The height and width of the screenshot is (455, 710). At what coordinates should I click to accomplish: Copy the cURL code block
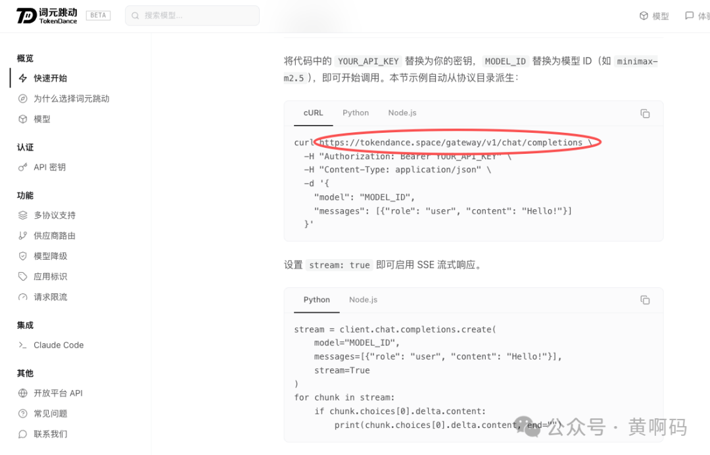point(645,114)
